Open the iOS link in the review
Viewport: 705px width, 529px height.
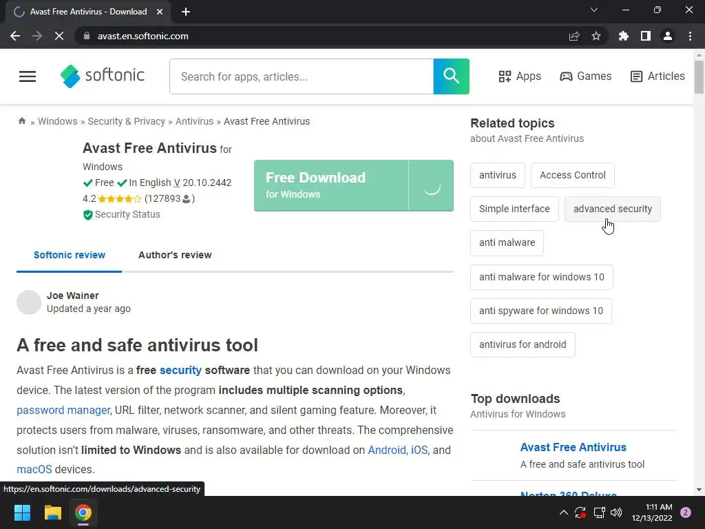pos(419,450)
